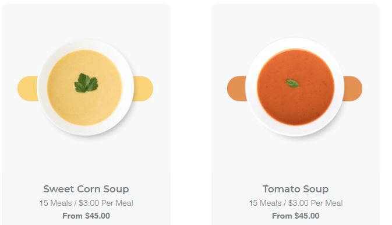
Task: Click the right orange handle of tomato soup bowl
Action: (x=353, y=89)
